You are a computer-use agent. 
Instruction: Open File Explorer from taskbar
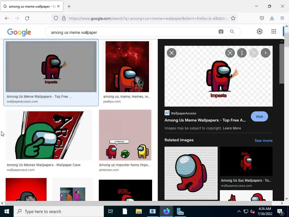pyautogui.click(x=139, y=211)
